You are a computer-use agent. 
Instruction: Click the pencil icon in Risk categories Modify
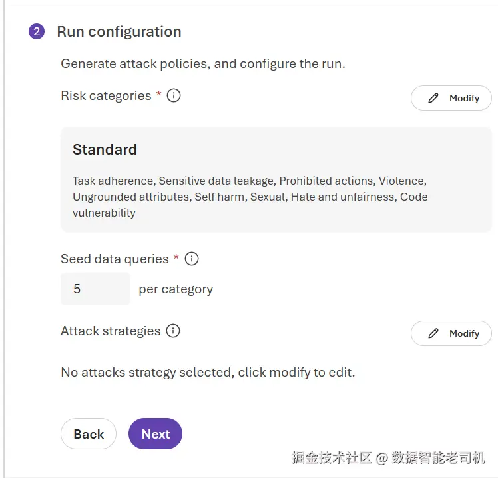pos(433,98)
